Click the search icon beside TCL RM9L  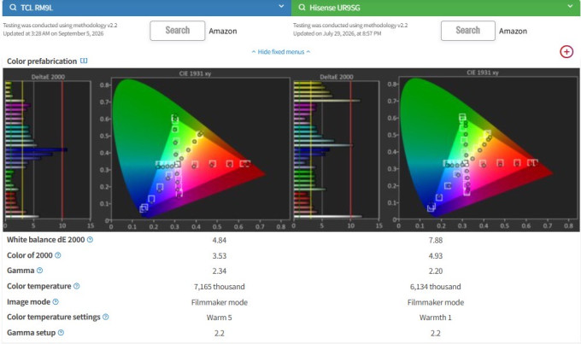click(x=13, y=8)
